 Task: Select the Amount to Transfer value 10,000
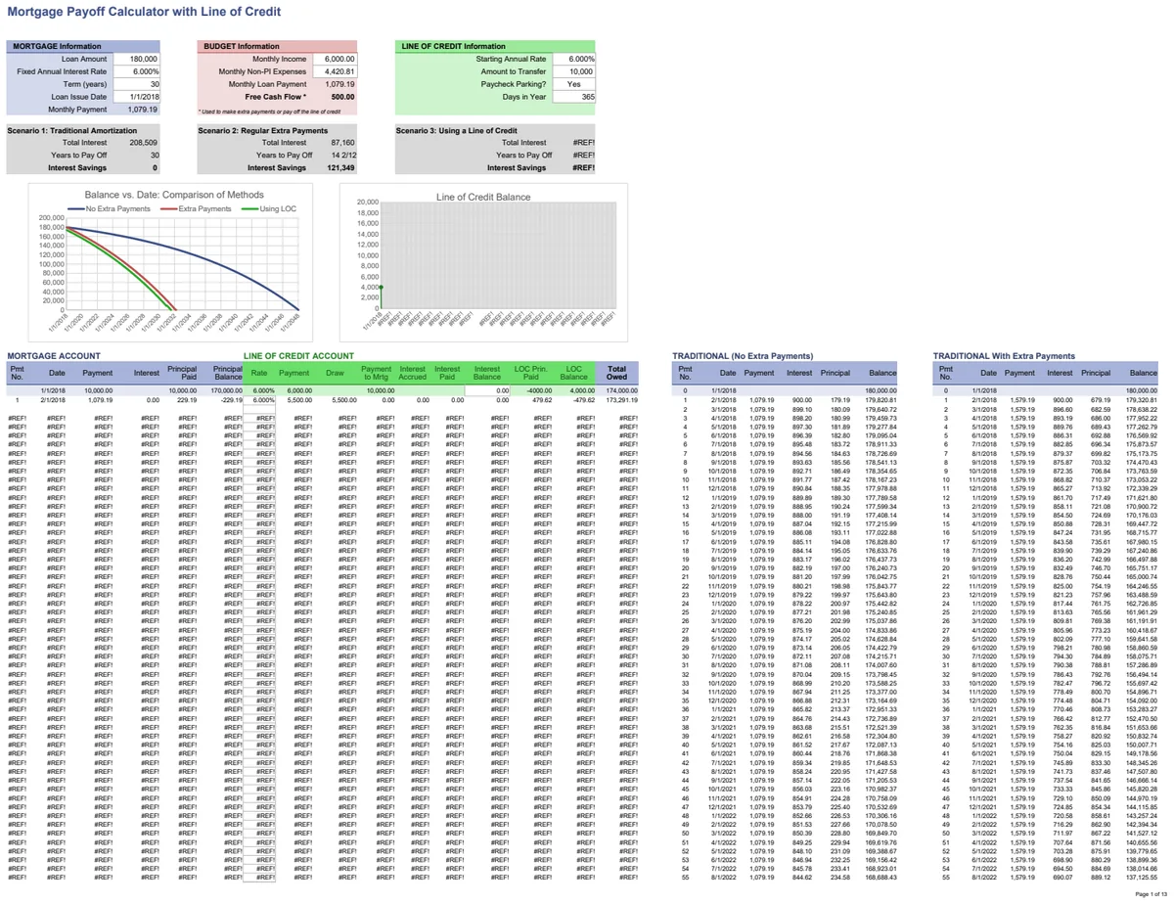point(573,72)
